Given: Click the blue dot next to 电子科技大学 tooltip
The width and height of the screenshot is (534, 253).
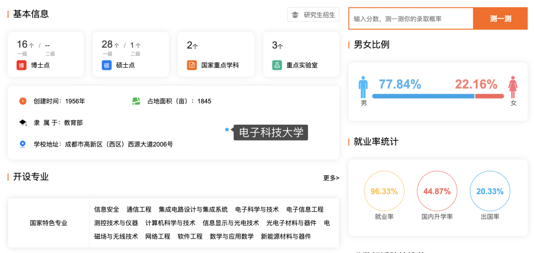Looking at the screenshot, I should [227, 130].
